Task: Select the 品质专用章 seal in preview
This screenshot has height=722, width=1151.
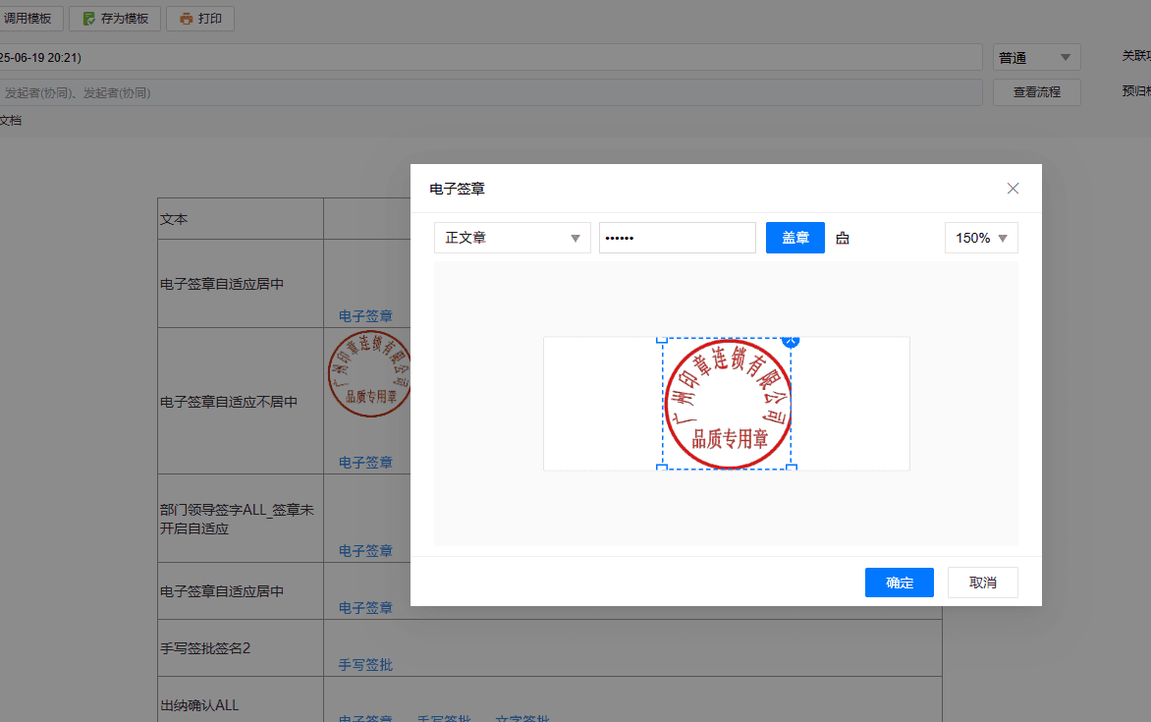Action: click(x=728, y=404)
